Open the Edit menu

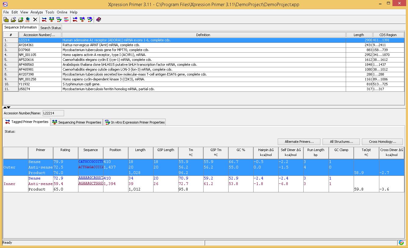(15, 12)
